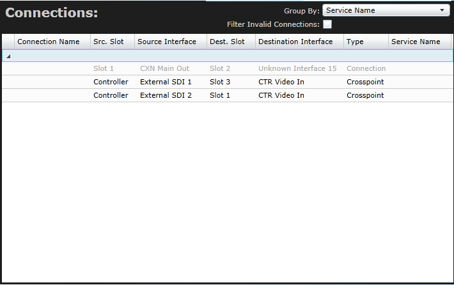Click the greyed 'Slot 1' source slot cell
This screenshot has height=285, width=454.
(x=104, y=68)
